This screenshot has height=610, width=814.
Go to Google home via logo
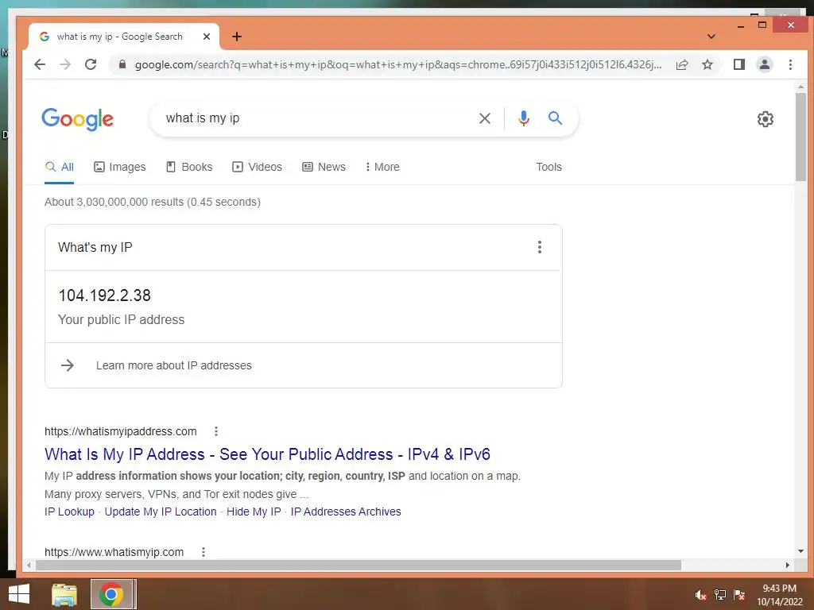tap(77, 119)
